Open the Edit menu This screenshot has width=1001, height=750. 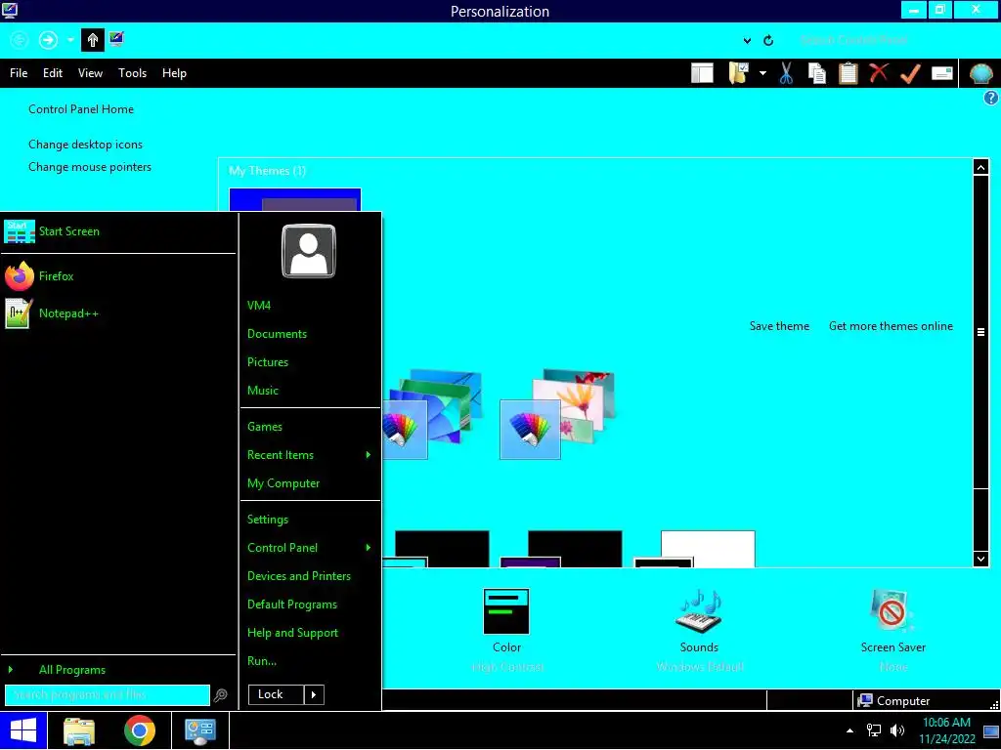(53, 73)
